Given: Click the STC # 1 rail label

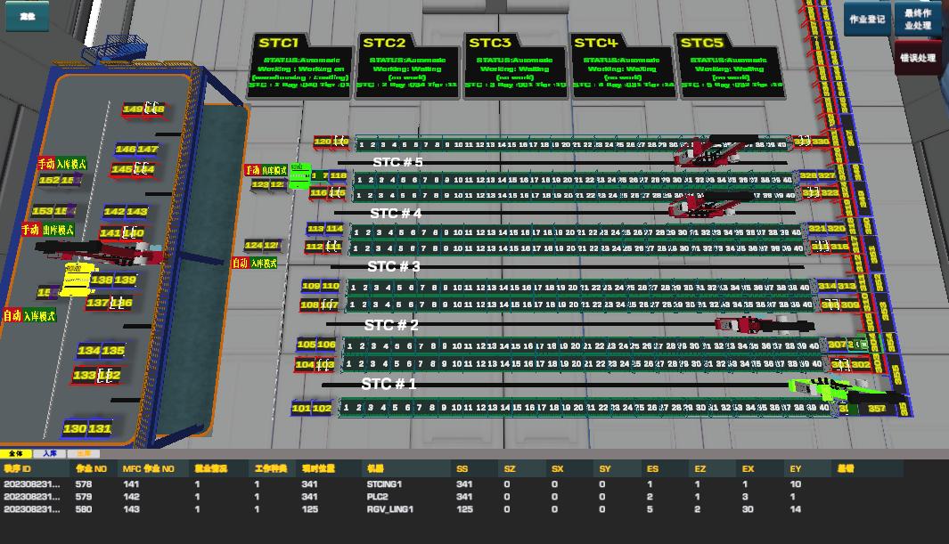Looking at the screenshot, I should click(x=389, y=384).
